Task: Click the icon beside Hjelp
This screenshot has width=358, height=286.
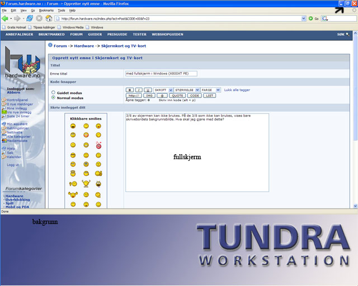Action: pyautogui.click(x=4, y=149)
